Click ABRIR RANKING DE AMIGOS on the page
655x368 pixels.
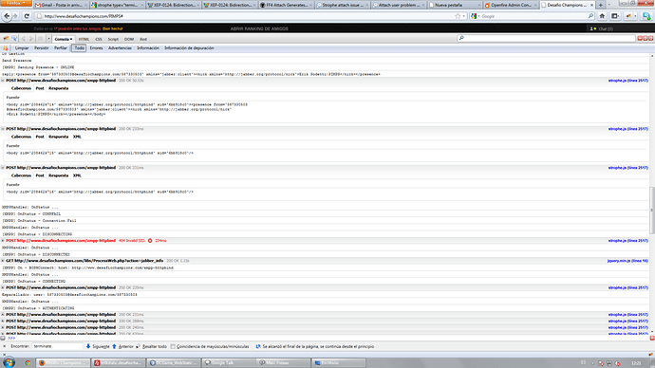tap(259, 28)
